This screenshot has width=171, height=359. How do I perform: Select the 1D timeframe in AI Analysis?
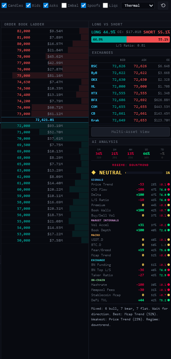click(x=146, y=153)
